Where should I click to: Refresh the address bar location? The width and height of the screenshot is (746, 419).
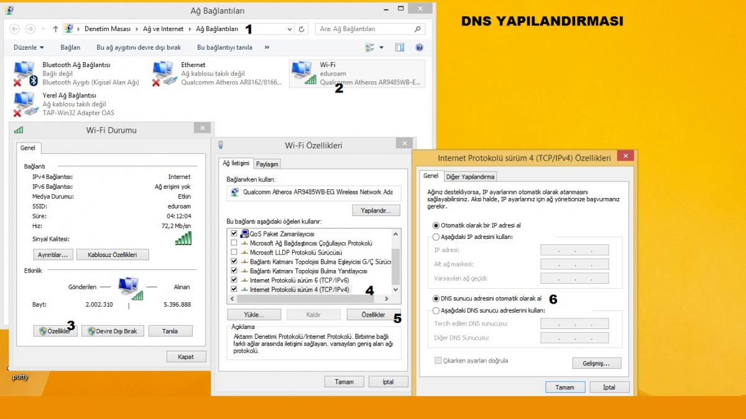pos(302,29)
